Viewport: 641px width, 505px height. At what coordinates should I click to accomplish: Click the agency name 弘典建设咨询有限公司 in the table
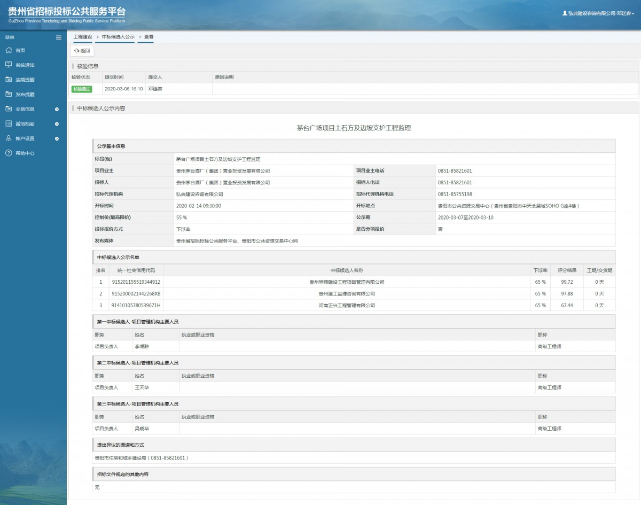(x=199, y=195)
